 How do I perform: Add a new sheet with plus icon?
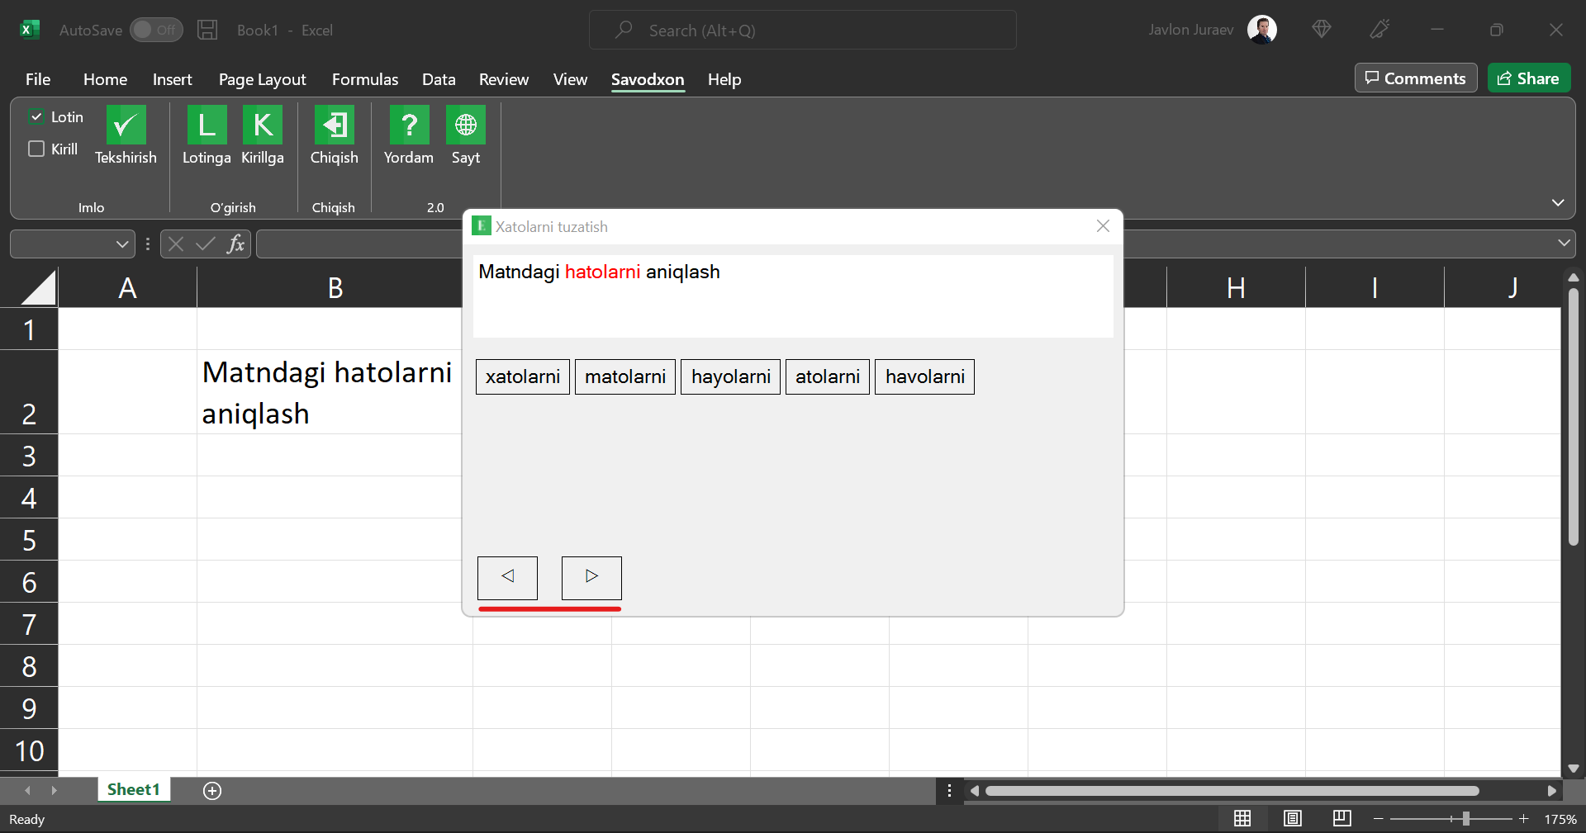point(212,791)
